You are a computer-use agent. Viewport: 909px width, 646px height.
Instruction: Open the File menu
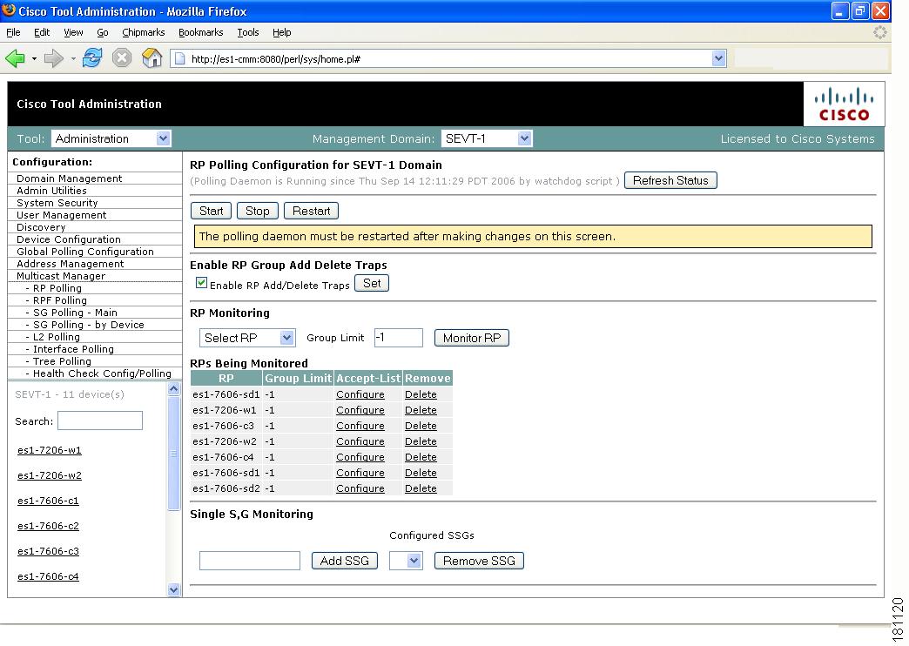point(13,32)
